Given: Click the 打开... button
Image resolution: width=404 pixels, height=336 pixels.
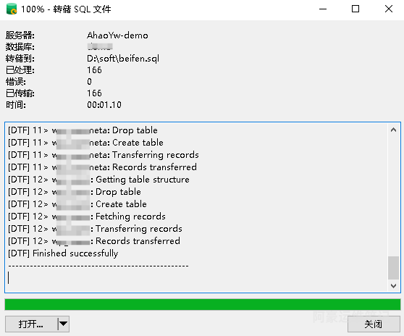Looking at the screenshot, I should coord(31,324).
